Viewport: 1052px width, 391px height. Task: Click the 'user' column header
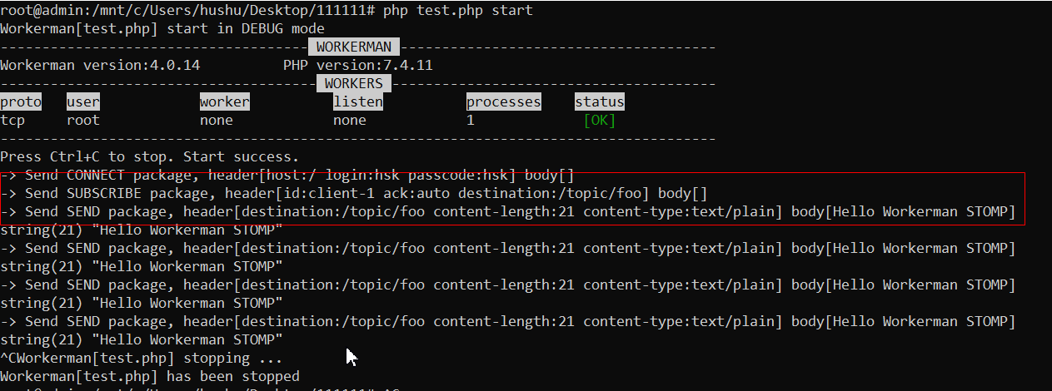(x=83, y=101)
